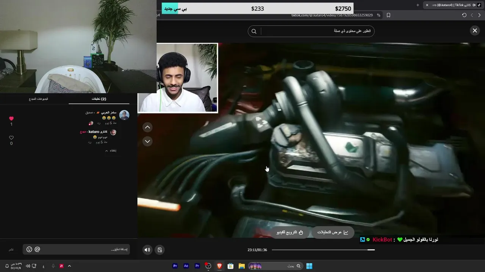Show hidden system tray icons
485x272 pixels.
(69, 266)
